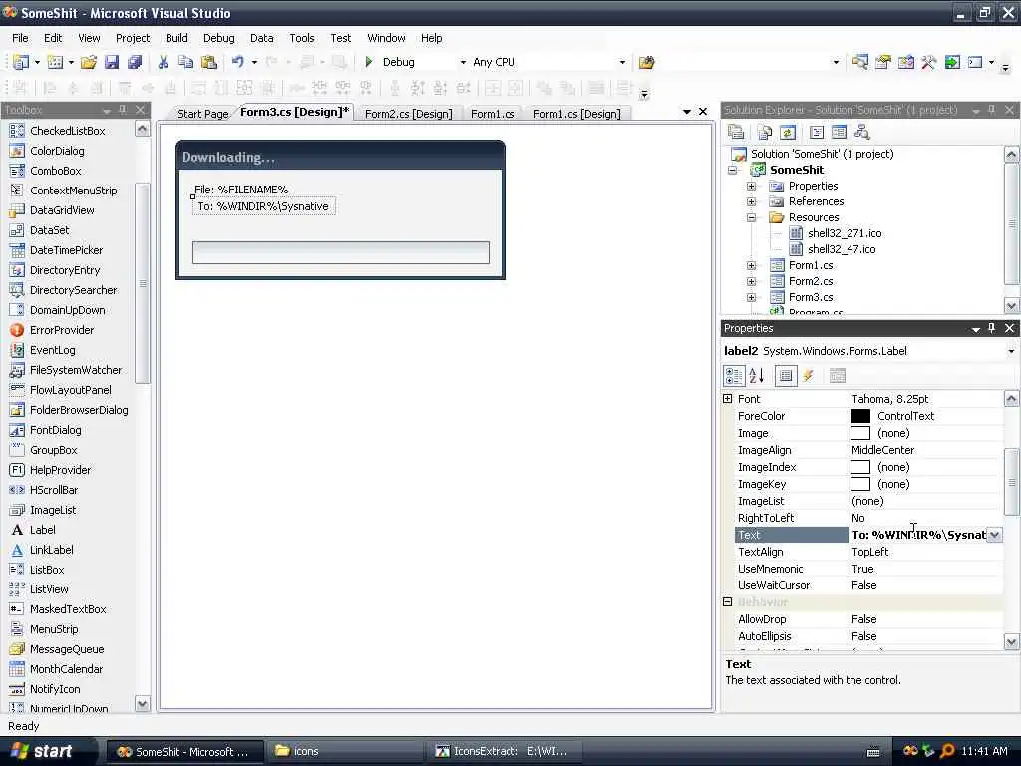The width and height of the screenshot is (1021, 766).
Task: Open the Text property value dropdown arrow
Action: 995,535
